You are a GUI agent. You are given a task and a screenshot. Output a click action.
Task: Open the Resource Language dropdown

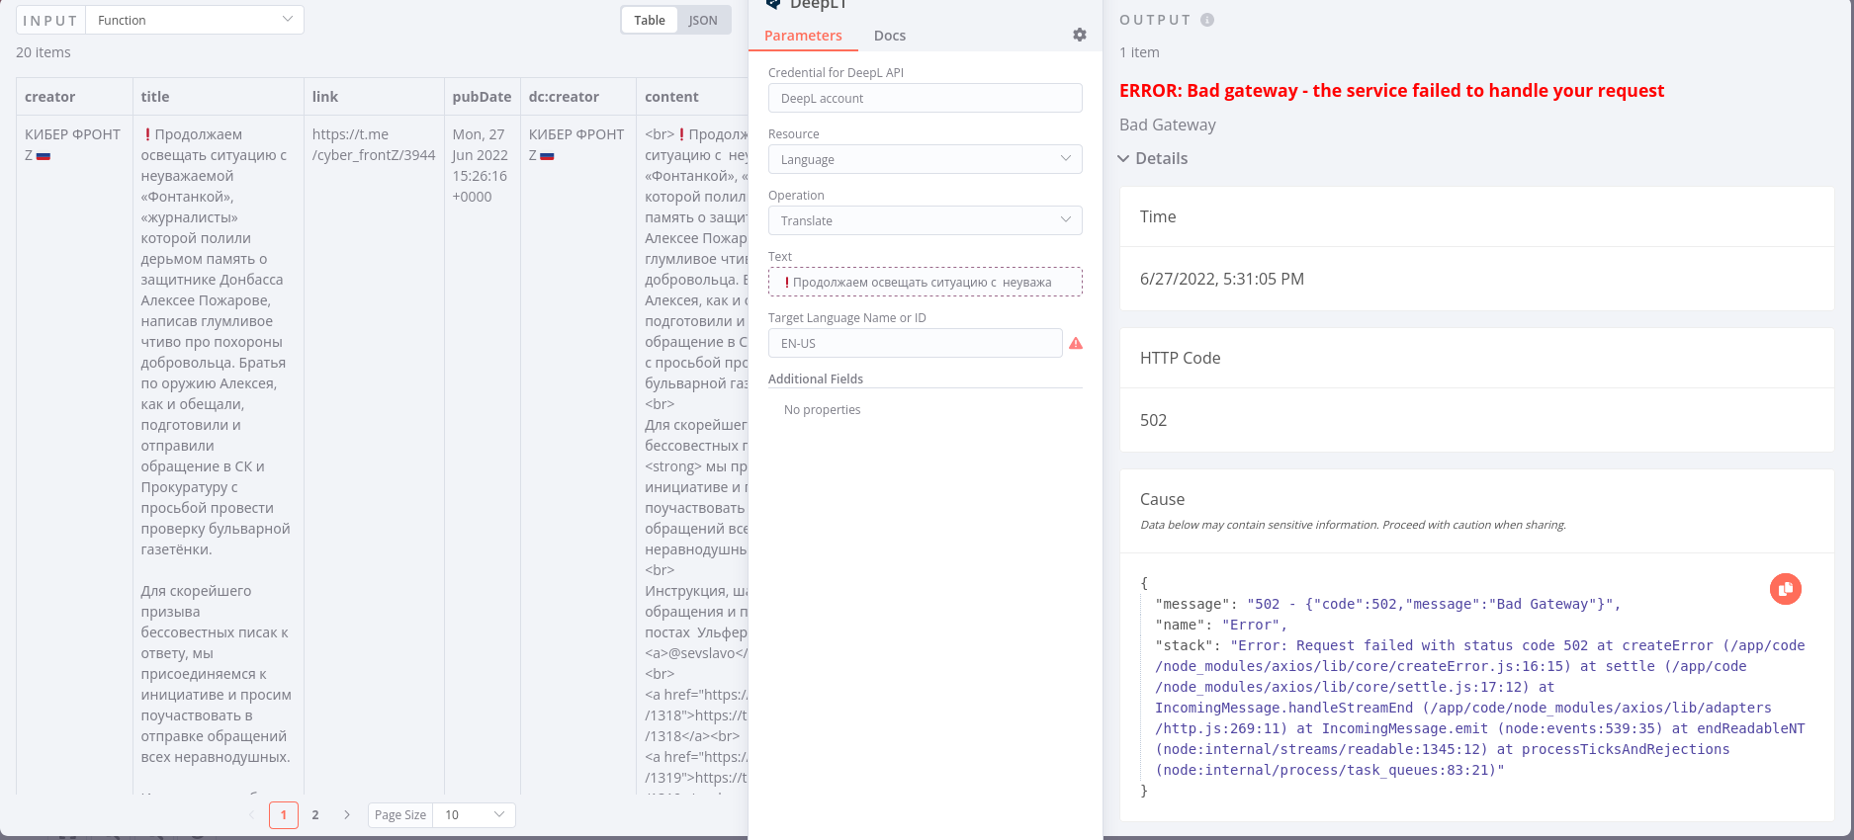click(925, 159)
